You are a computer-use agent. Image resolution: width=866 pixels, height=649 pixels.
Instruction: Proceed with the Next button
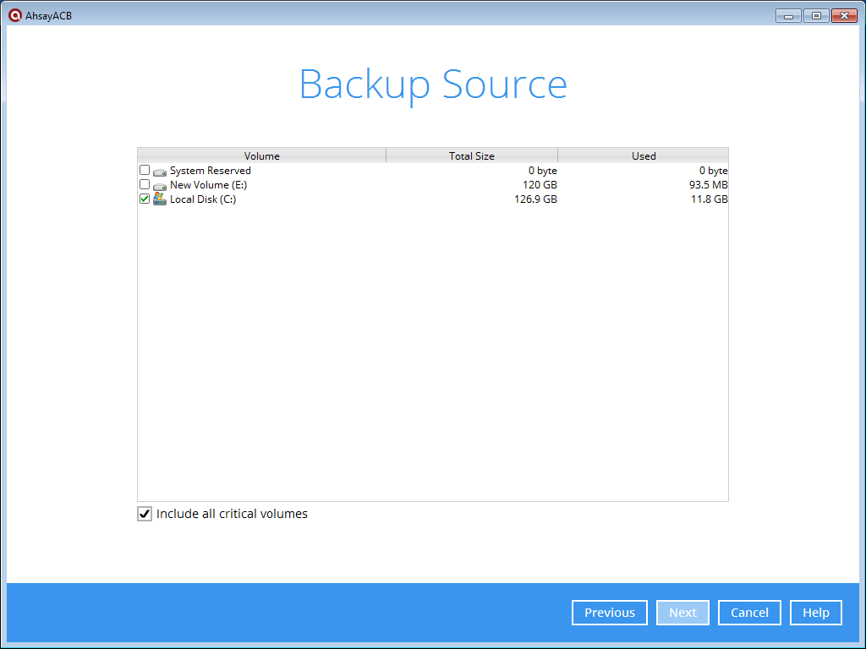682,613
